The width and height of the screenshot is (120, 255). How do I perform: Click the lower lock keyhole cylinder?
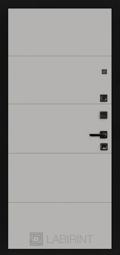tap(104, 147)
